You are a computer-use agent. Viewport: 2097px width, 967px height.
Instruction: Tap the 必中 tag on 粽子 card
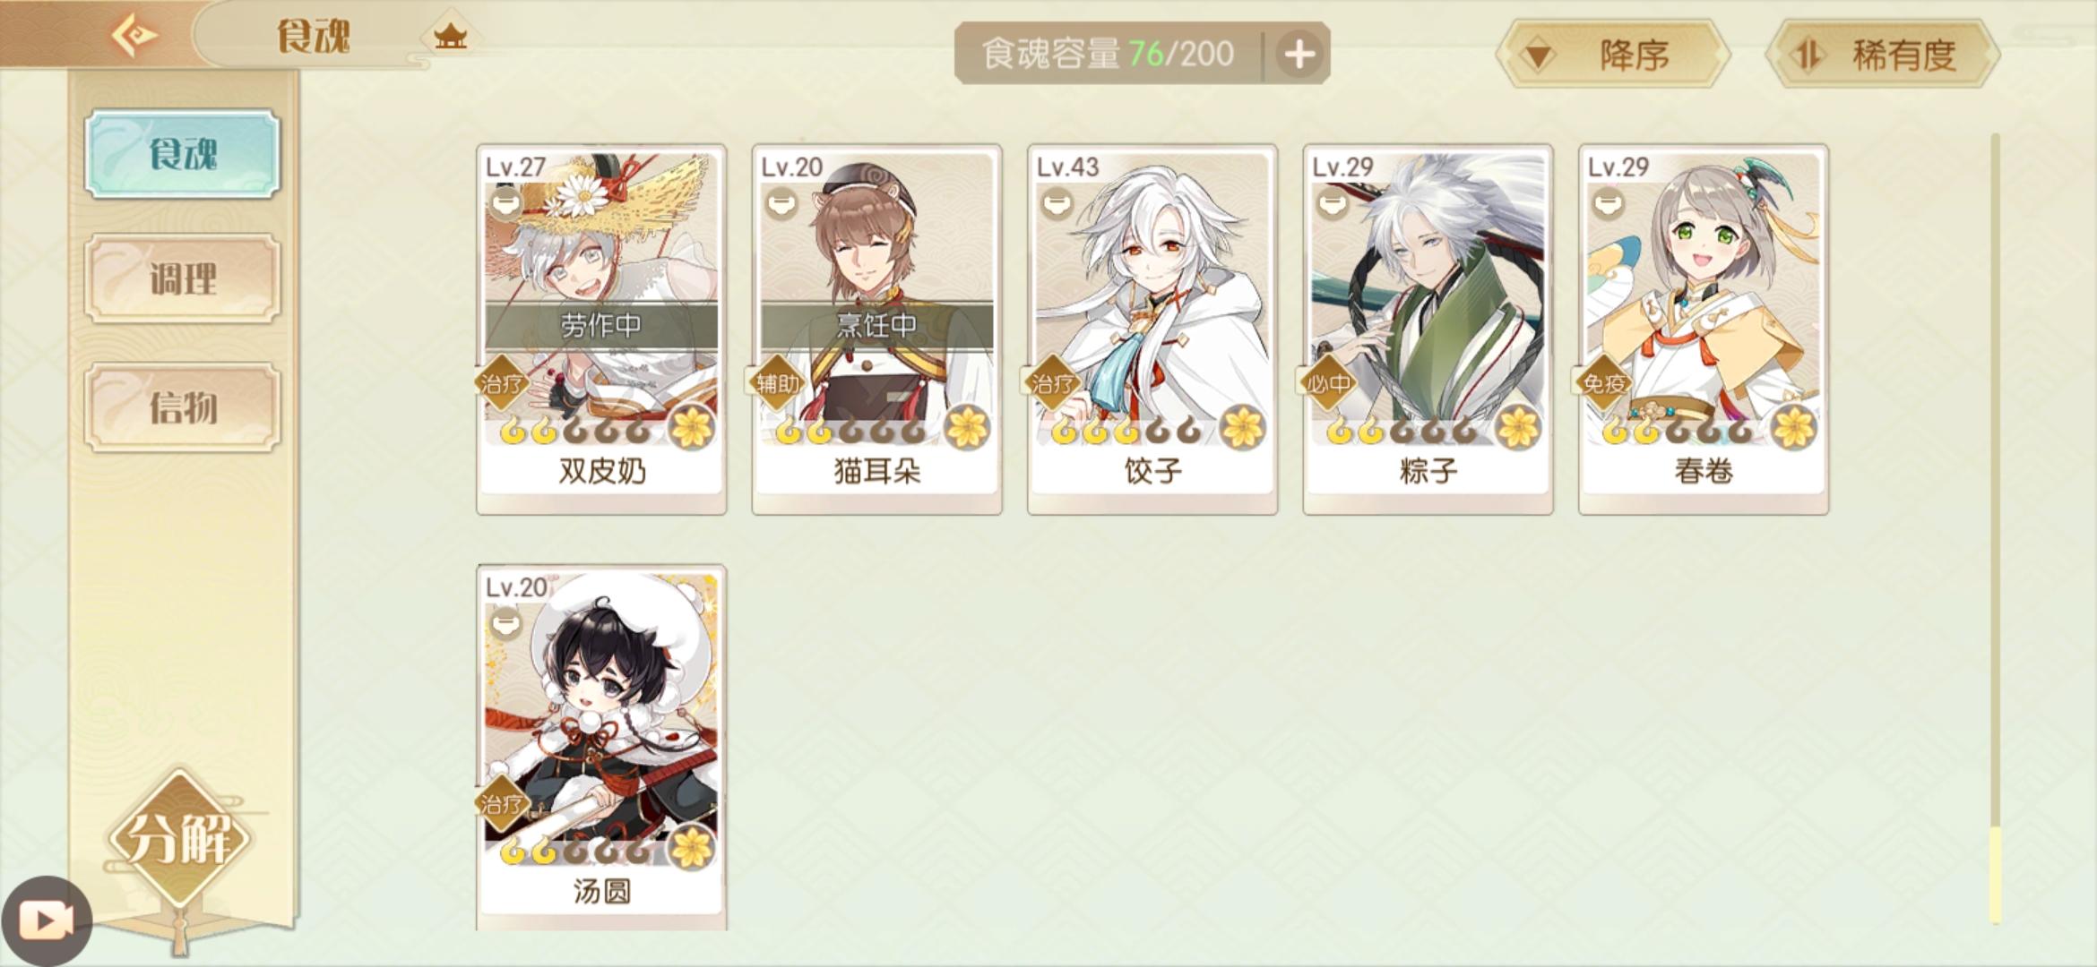(x=1328, y=383)
